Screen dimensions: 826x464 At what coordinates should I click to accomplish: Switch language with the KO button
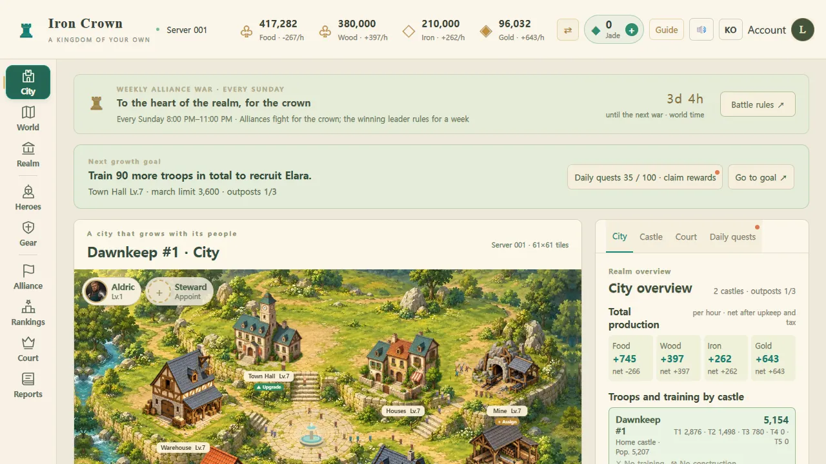[730, 30]
